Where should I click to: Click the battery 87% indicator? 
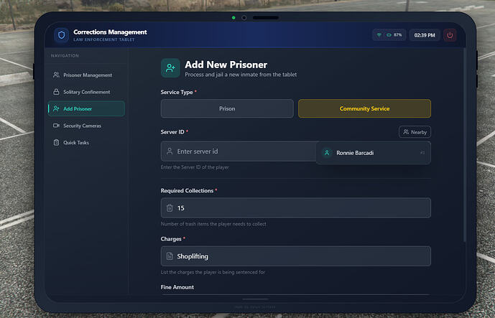click(x=394, y=35)
